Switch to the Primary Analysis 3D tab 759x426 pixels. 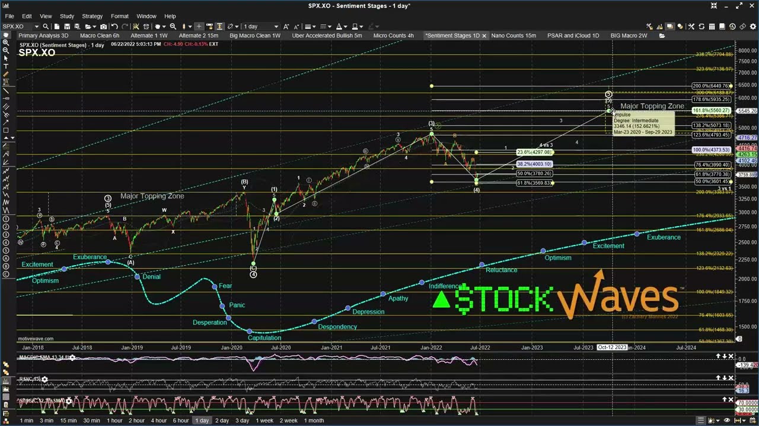[x=43, y=35]
